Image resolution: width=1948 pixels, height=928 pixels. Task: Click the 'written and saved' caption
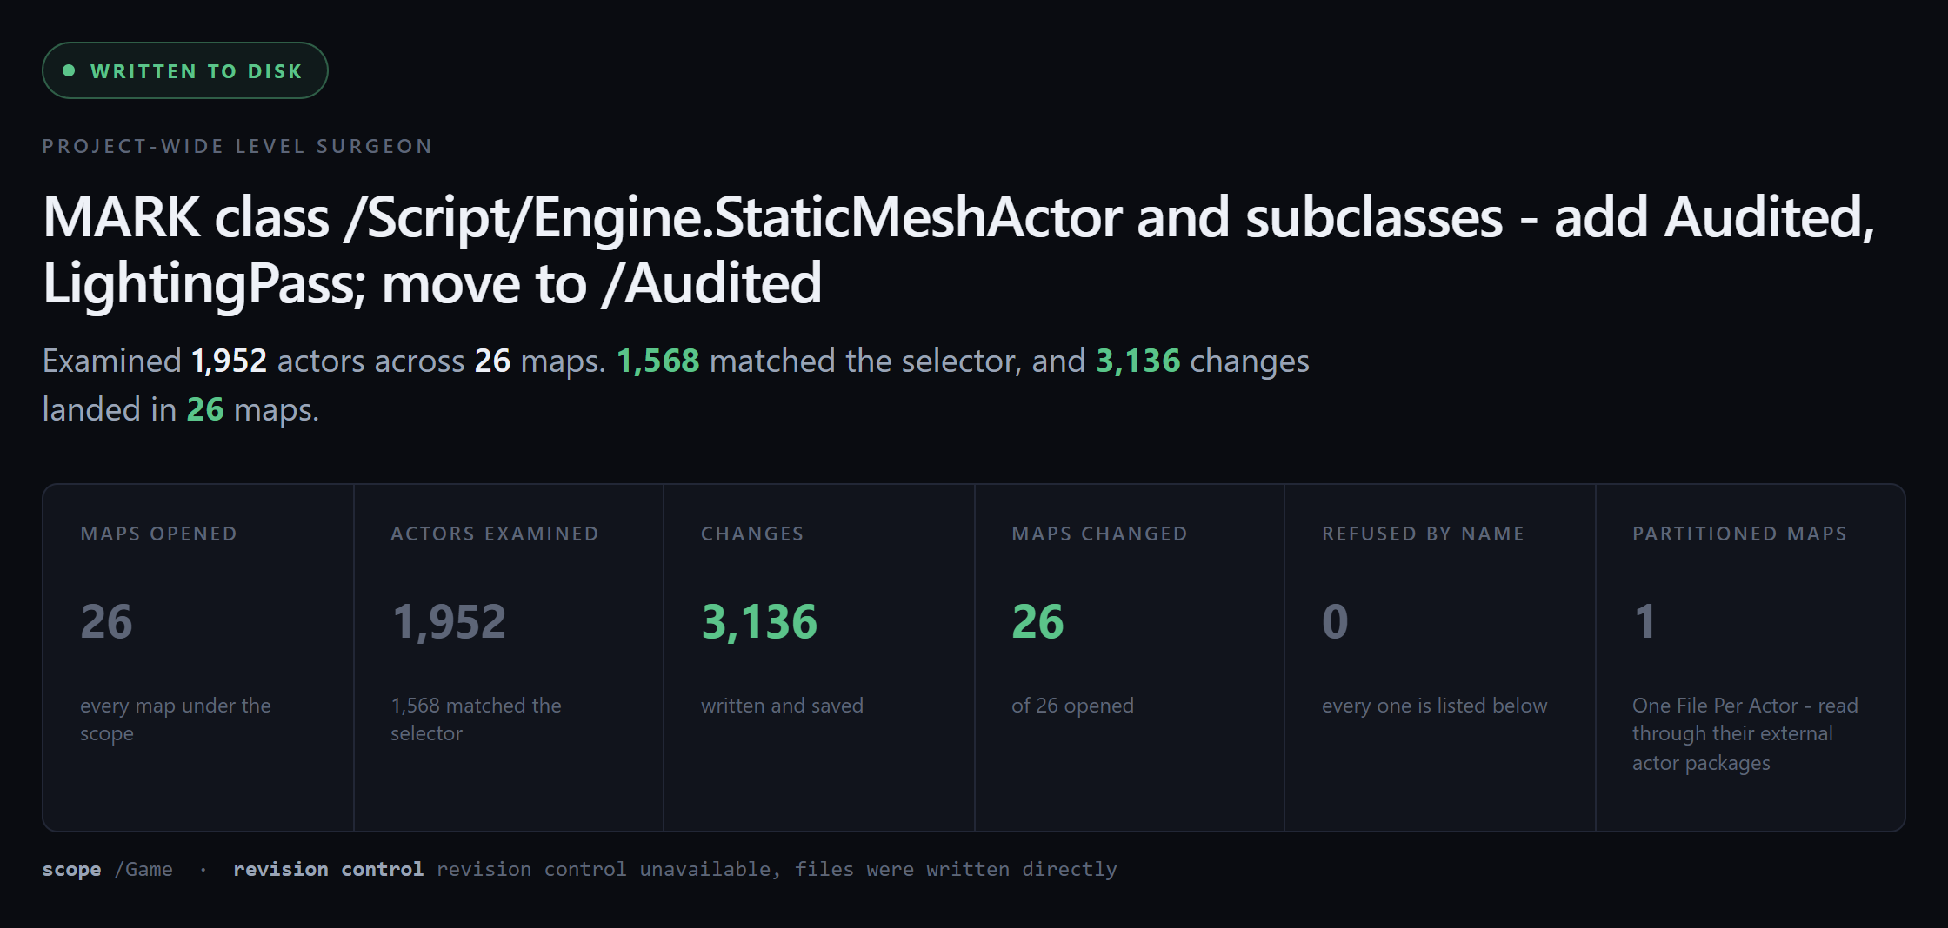point(782,706)
